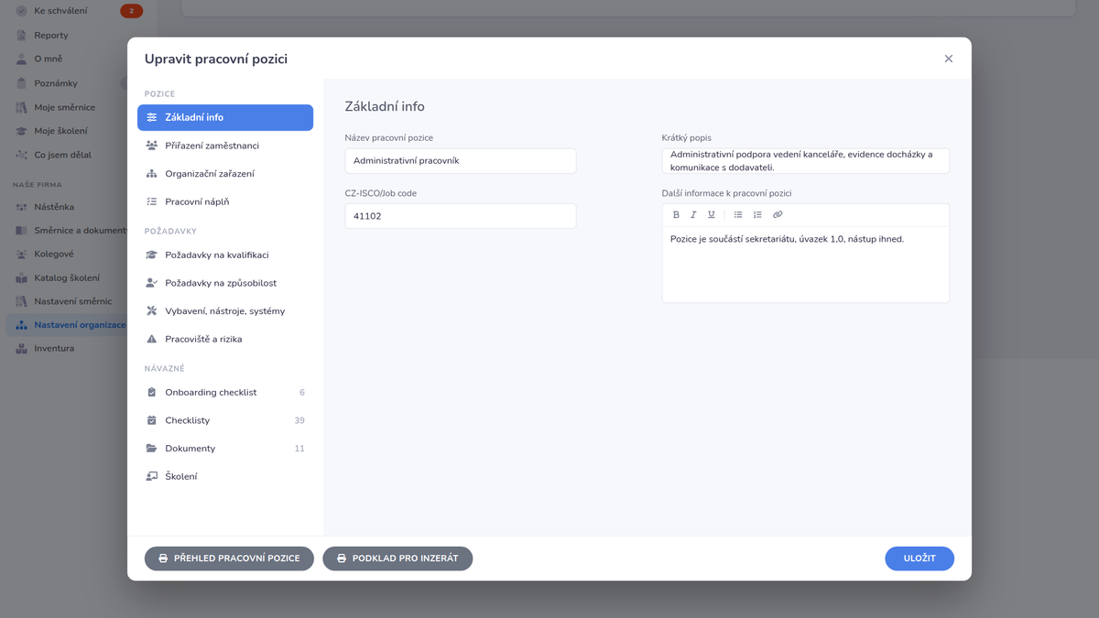
Task: Focus the CZ-ISCO/Job code field
Action: click(x=461, y=216)
